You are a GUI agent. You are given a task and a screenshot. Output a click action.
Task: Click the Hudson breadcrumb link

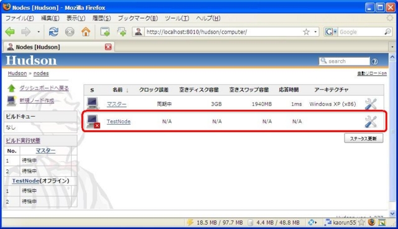17,73
